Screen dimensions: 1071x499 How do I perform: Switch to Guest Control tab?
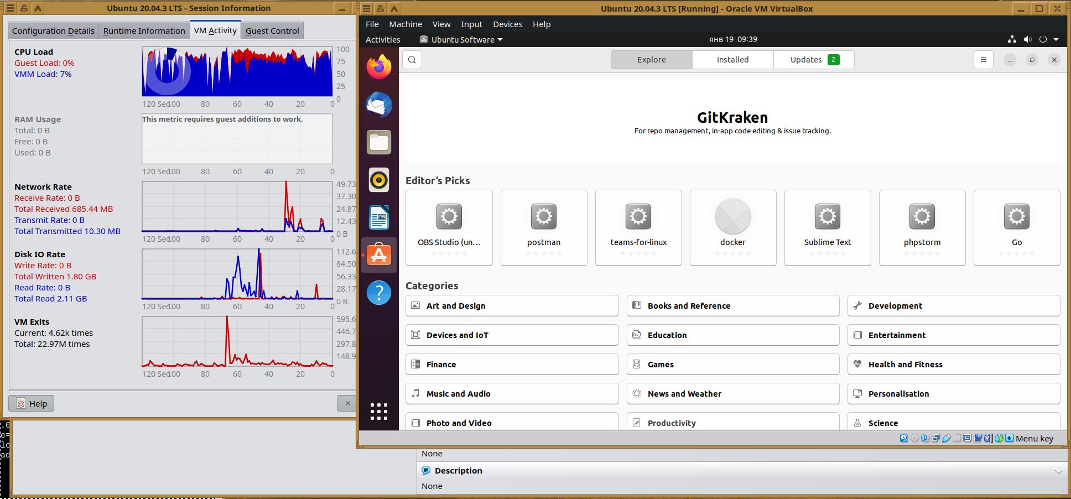click(x=272, y=31)
